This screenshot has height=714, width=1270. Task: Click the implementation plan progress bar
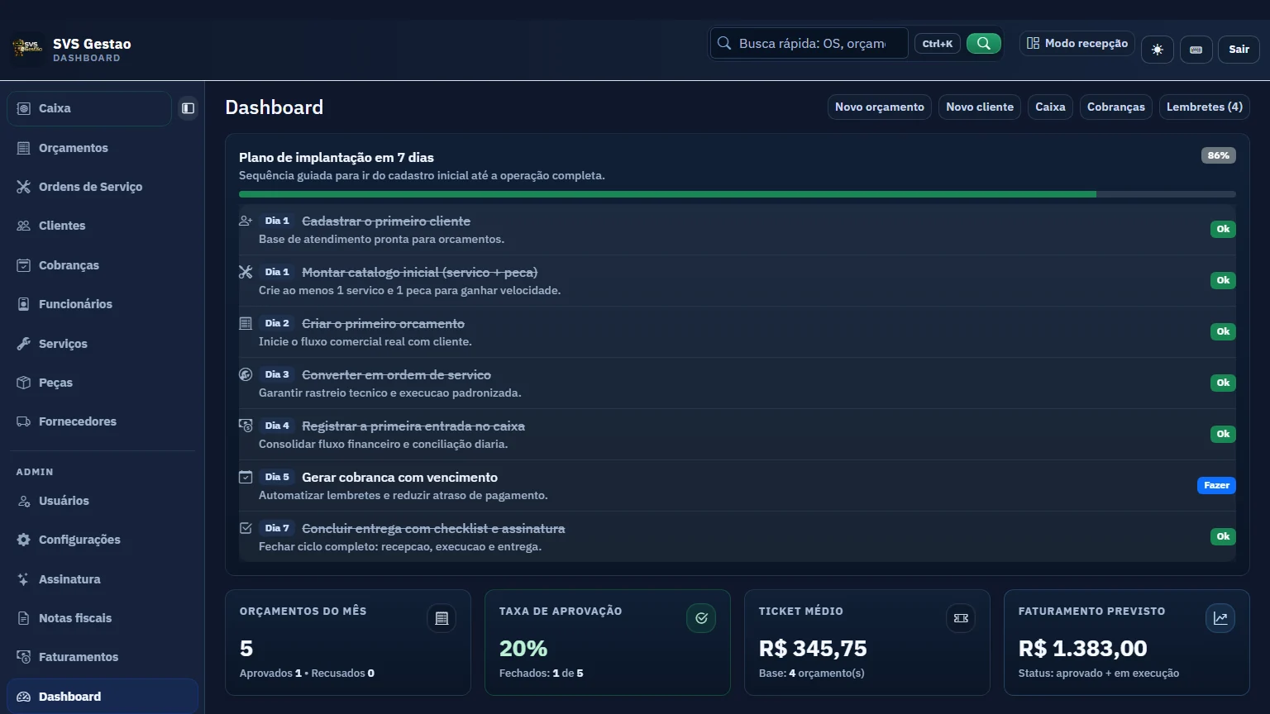pyautogui.click(x=738, y=194)
